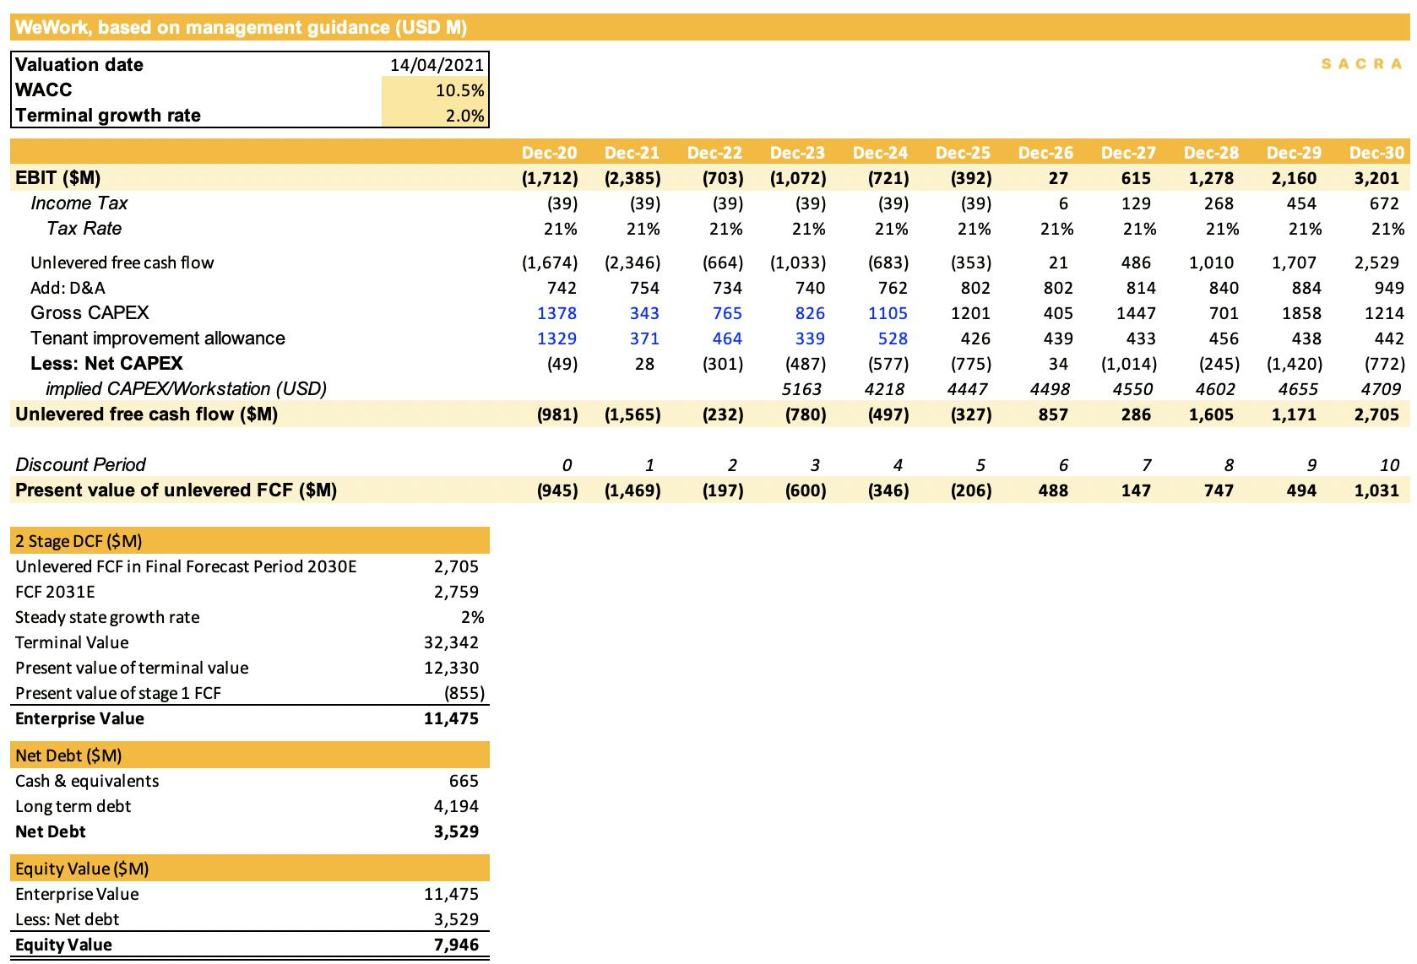
Task: Click the Net Debt ($M) section header
Action: (x=250, y=755)
